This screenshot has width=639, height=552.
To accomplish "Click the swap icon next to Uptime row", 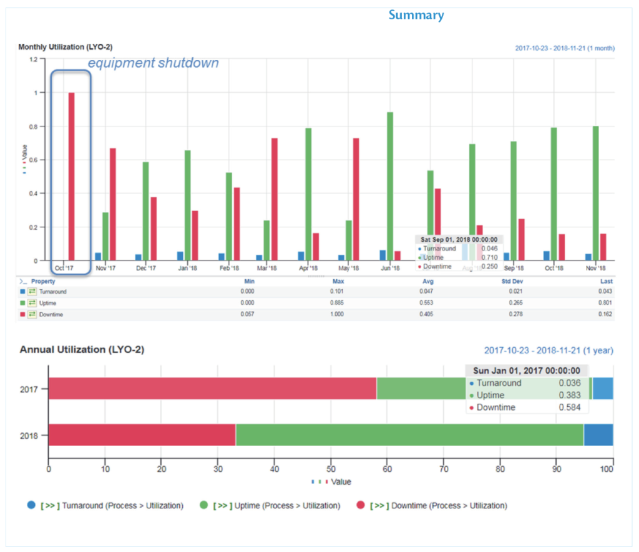I will pyautogui.click(x=32, y=303).
